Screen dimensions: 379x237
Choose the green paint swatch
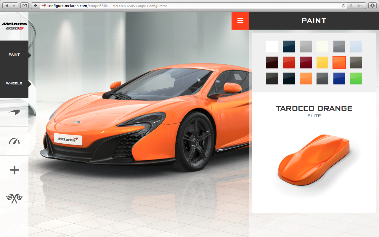356,79
